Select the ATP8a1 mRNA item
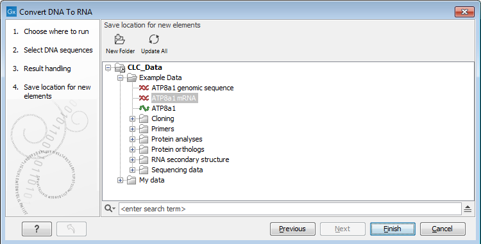 174,98
